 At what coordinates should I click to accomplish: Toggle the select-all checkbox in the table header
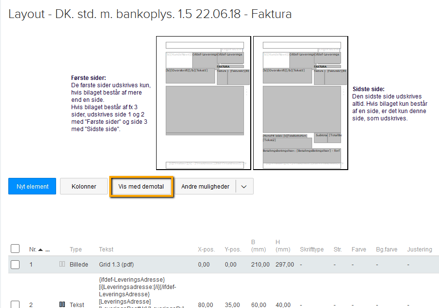[x=15, y=248]
